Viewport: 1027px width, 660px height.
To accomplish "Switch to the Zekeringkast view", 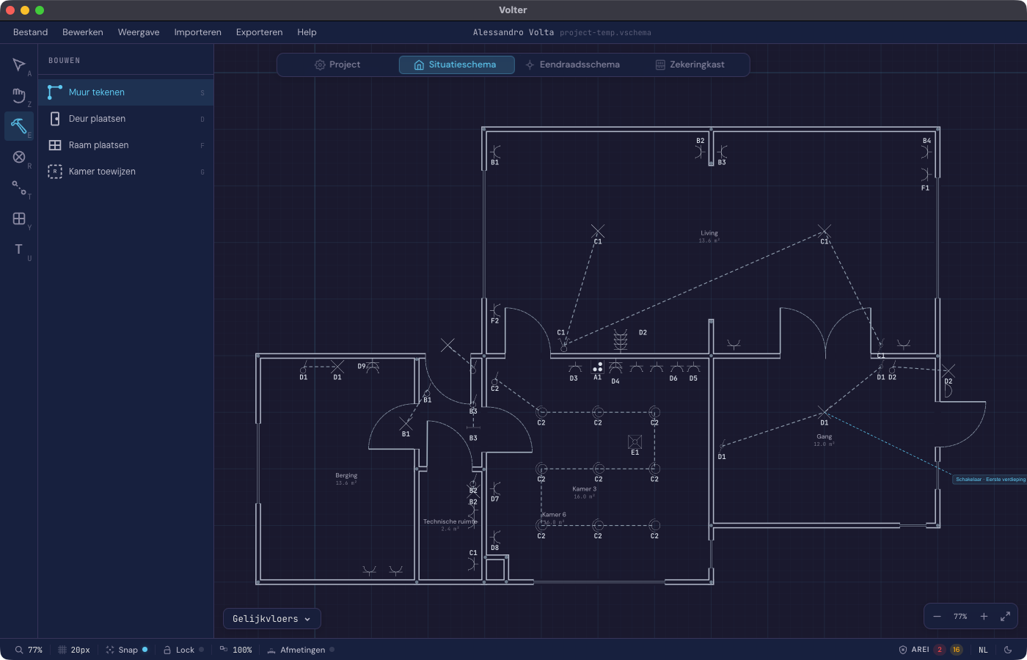I will [692, 65].
